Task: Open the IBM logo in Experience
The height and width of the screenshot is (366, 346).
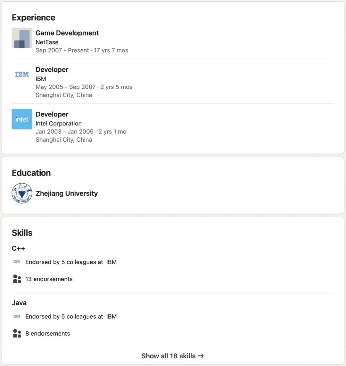Action: point(22,75)
